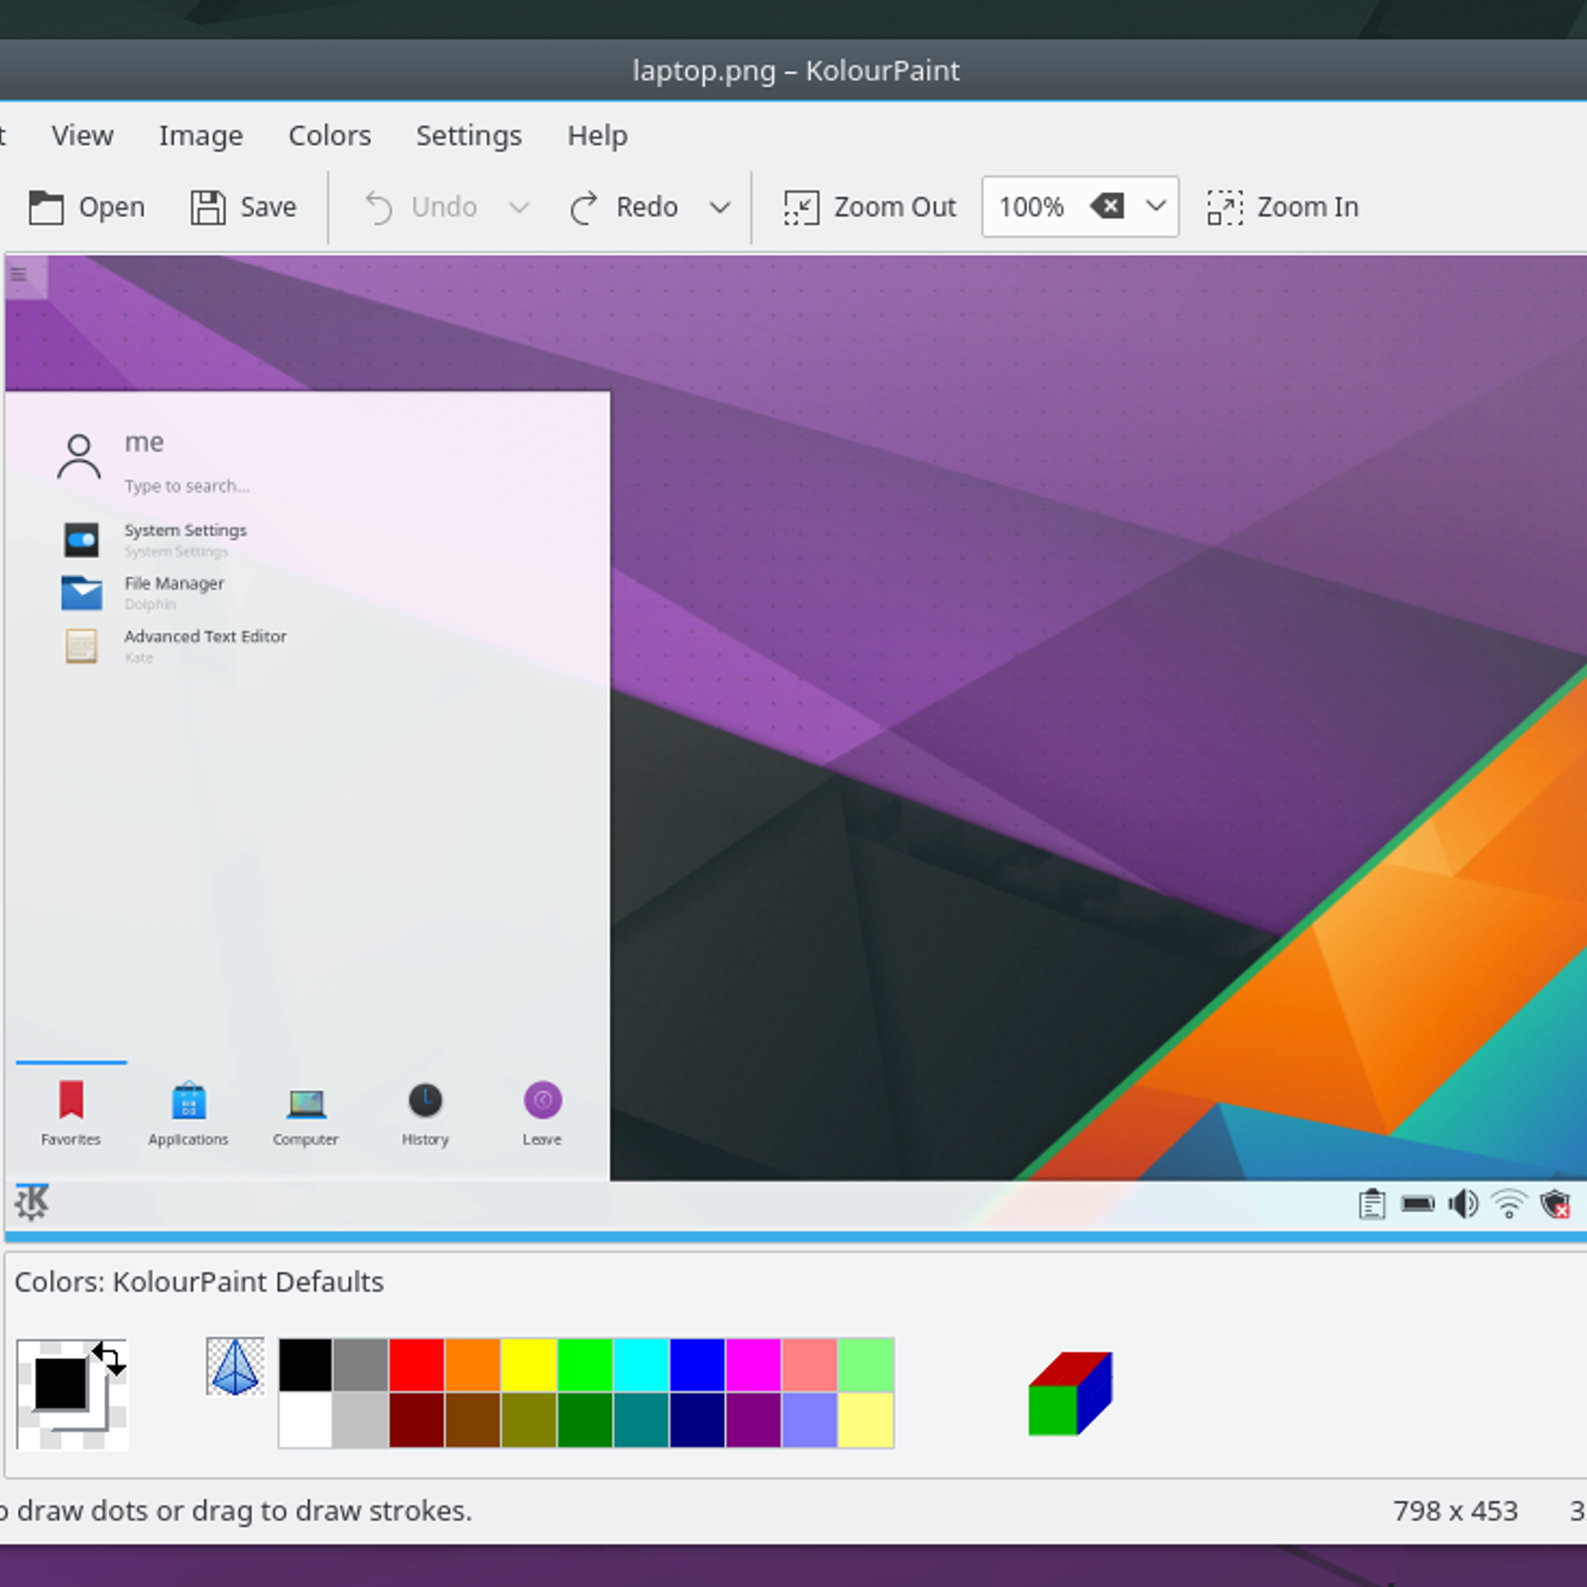Click the Wi-Fi tray icon in image

1510,1204
